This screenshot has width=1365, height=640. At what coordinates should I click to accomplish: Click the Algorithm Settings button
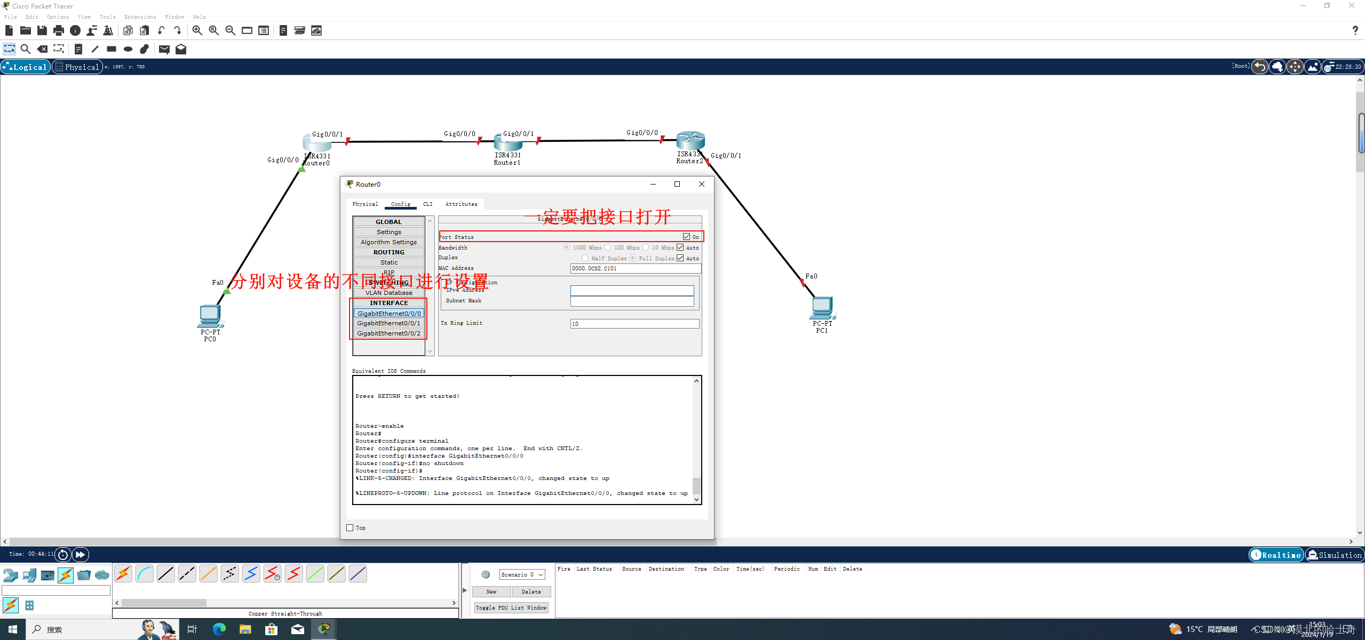[388, 242]
